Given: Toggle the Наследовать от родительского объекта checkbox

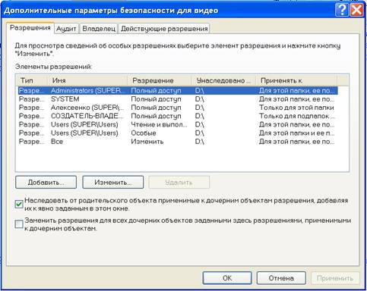Looking at the screenshot, I should click(x=19, y=204).
